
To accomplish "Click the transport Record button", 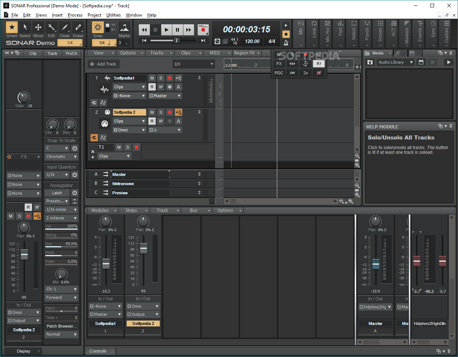I will [x=203, y=30].
